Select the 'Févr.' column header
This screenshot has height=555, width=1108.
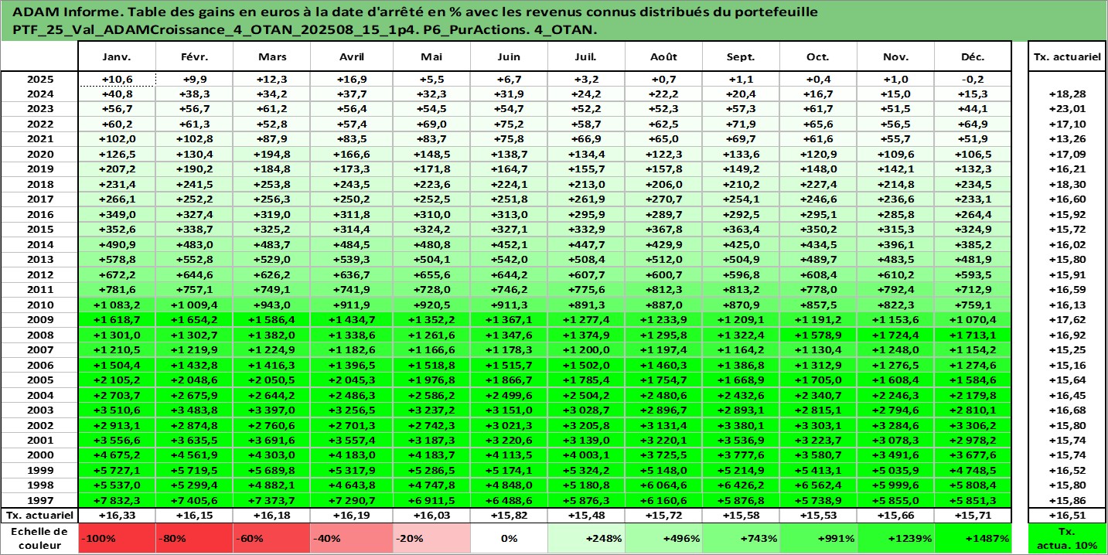click(x=194, y=57)
